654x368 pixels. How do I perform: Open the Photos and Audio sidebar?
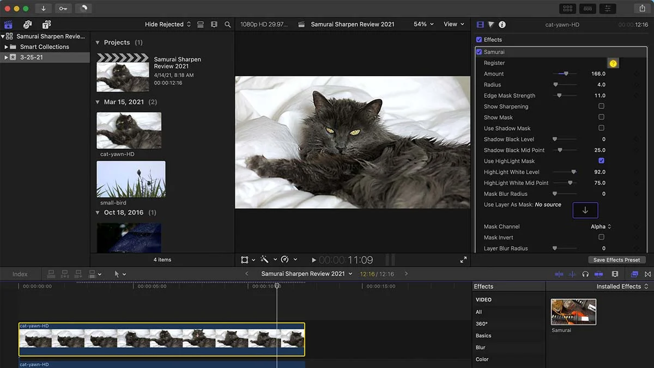pyautogui.click(x=27, y=24)
